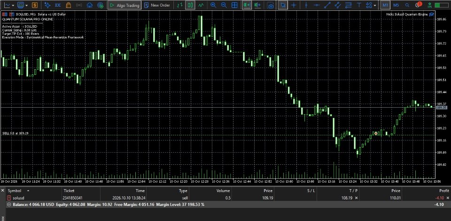The image size is (451, 221).
Task: Remove the 108.19 take profit with x
Action: click(357, 198)
